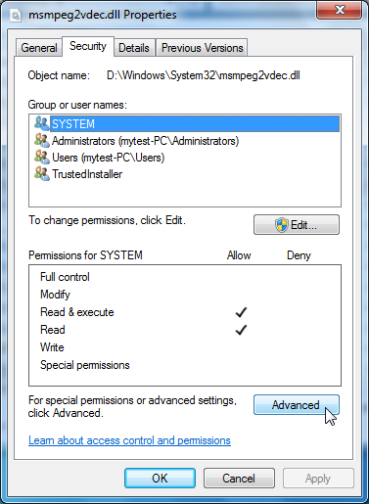Click the Edit permissions button
The width and height of the screenshot is (369, 504).
point(297,224)
